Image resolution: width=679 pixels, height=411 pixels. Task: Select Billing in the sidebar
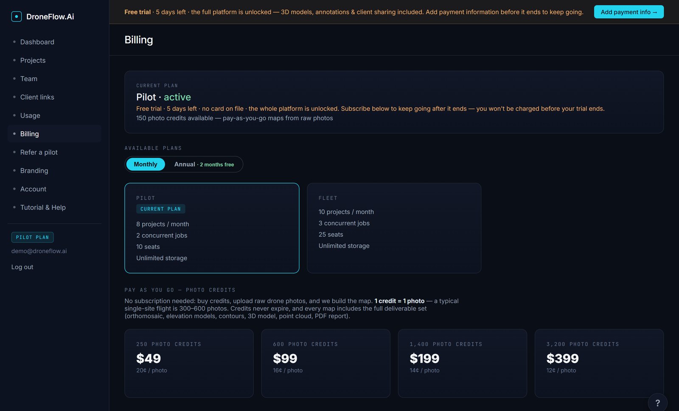click(x=54, y=134)
